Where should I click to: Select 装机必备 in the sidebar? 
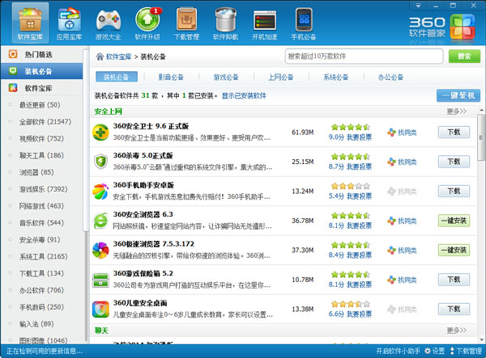pyautogui.click(x=41, y=71)
